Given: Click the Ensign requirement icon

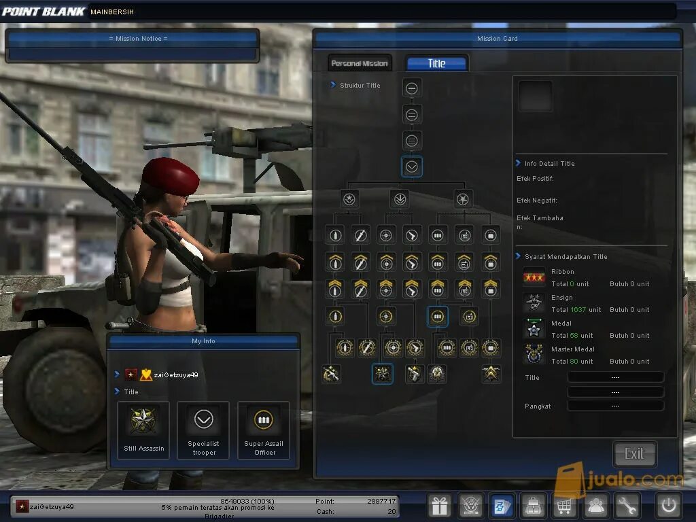Looking at the screenshot, I should (x=534, y=303).
